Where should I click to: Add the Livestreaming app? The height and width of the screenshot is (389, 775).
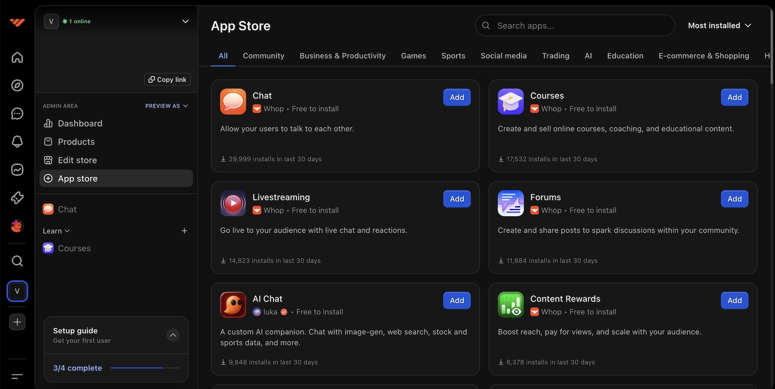[x=457, y=199]
